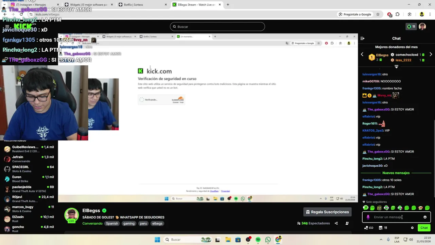Viewport: 435px width, 245px height.
Task: Click the user icon right of share
Action: (347, 223)
